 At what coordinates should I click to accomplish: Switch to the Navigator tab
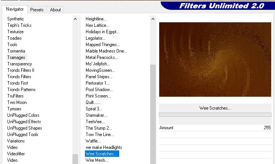[15, 9]
